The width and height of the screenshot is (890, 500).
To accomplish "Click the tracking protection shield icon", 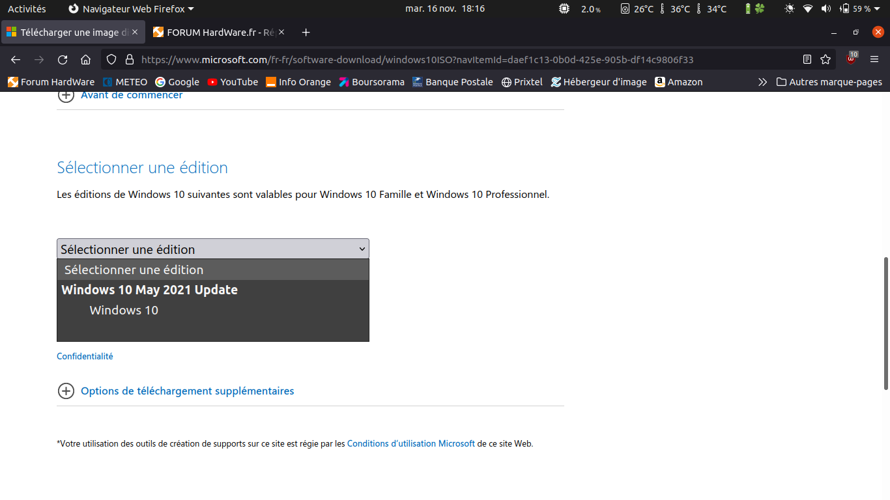I will (x=111, y=60).
